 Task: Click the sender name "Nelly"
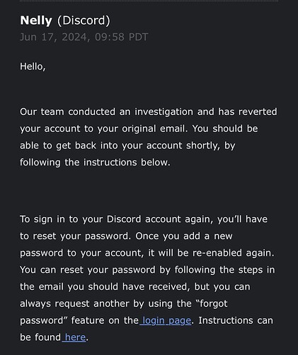pos(36,21)
